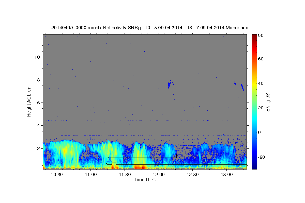Click the colorbar value 40
This screenshot has height=203, width=305.
point(261,83)
